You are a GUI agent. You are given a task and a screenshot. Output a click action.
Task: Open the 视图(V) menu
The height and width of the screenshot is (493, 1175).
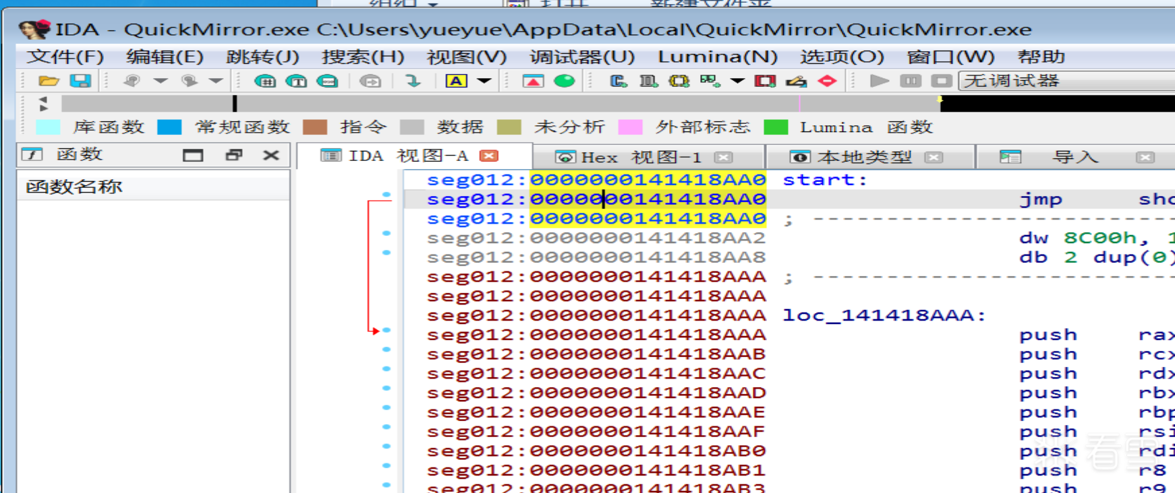pyautogui.click(x=466, y=57)
